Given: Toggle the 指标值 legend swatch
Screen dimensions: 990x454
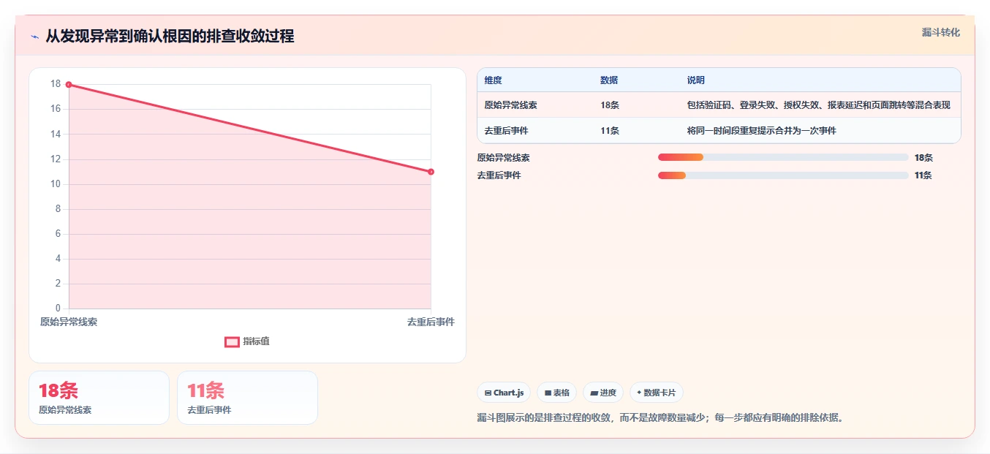Looking at the screenshot, I should point(232,341).
